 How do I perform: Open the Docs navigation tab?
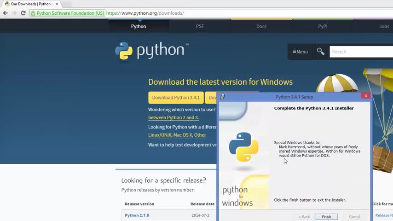pyautogui.click(x=261, y=26)
